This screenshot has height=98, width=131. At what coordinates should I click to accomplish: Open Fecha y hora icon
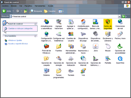pyautogui.click(x=120, y=35)
